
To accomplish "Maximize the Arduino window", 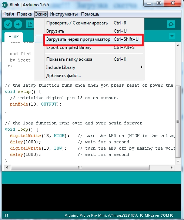I will tap(158, 3).
